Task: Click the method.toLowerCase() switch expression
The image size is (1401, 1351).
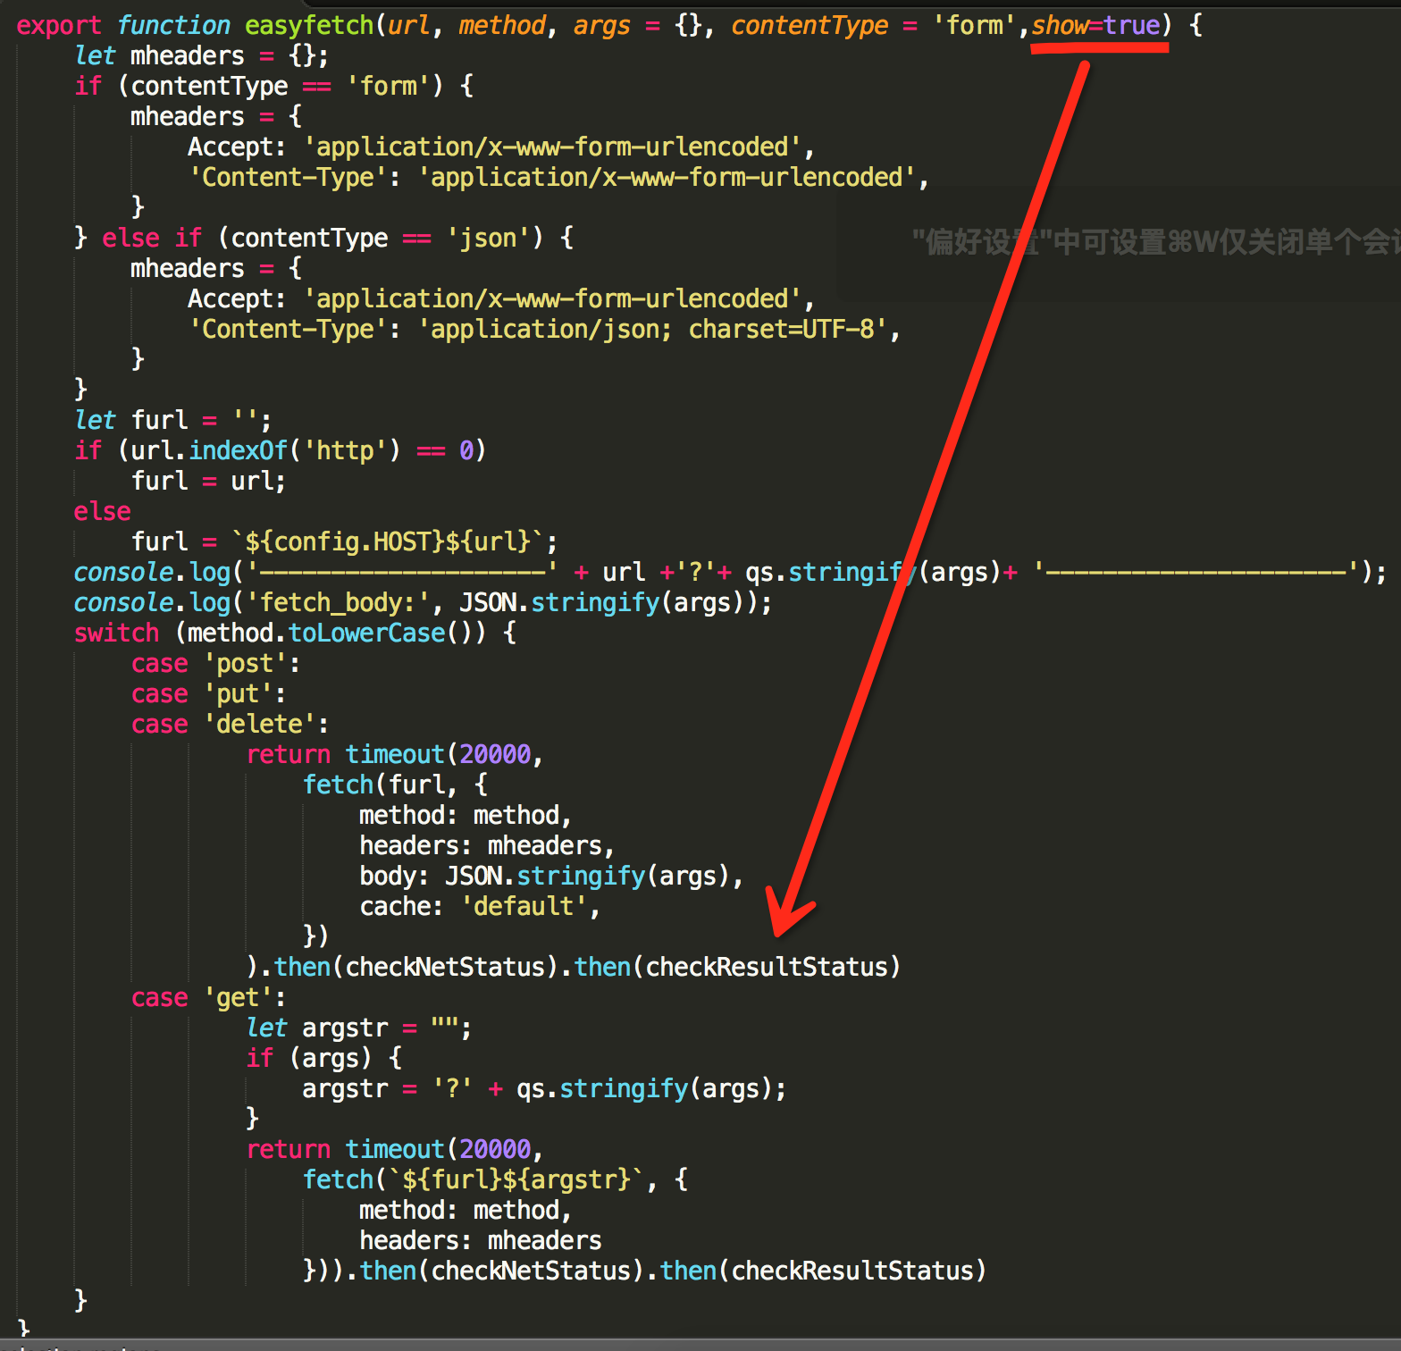Action: (331, 633)
